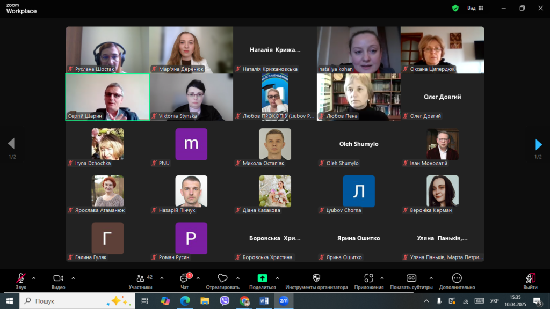
Task: Open Host tools (Инструменты организатора) shield
Action: pyautogui.click(x=316, y=278)
